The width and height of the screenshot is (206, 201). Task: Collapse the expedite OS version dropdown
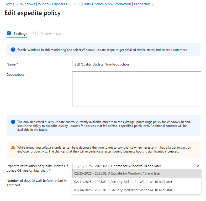pyautogui.click(x=137, y=166)
